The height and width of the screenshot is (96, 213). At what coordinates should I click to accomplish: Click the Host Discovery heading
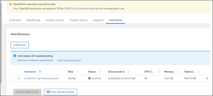[x=20, y=34]
